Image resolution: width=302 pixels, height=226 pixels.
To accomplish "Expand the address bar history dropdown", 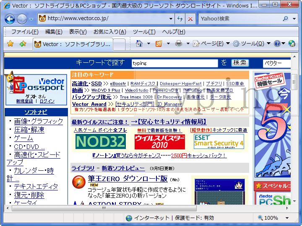I will [171, 19].
